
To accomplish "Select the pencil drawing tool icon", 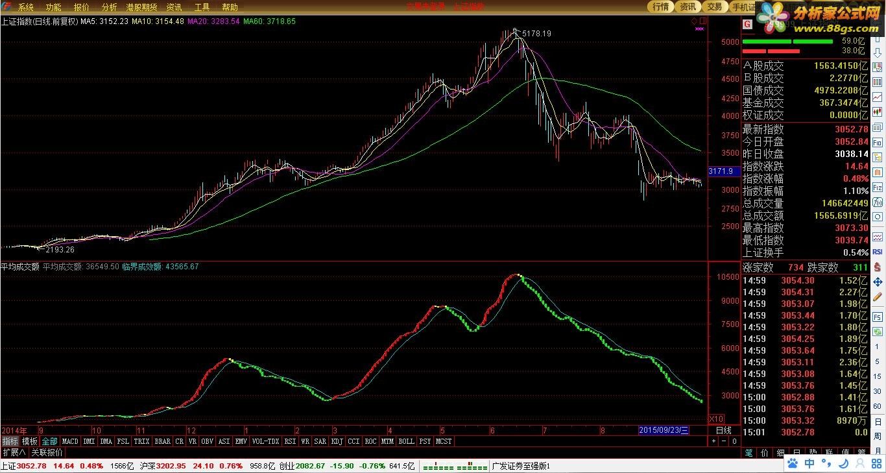I will click(878, 298).
